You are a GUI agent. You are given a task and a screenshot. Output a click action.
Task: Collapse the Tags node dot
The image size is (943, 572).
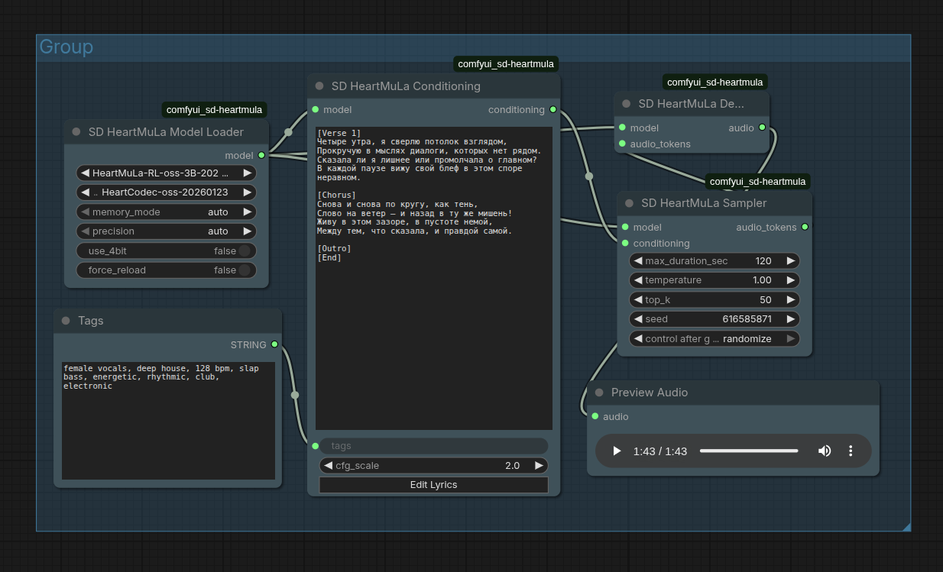click(66, 321)
